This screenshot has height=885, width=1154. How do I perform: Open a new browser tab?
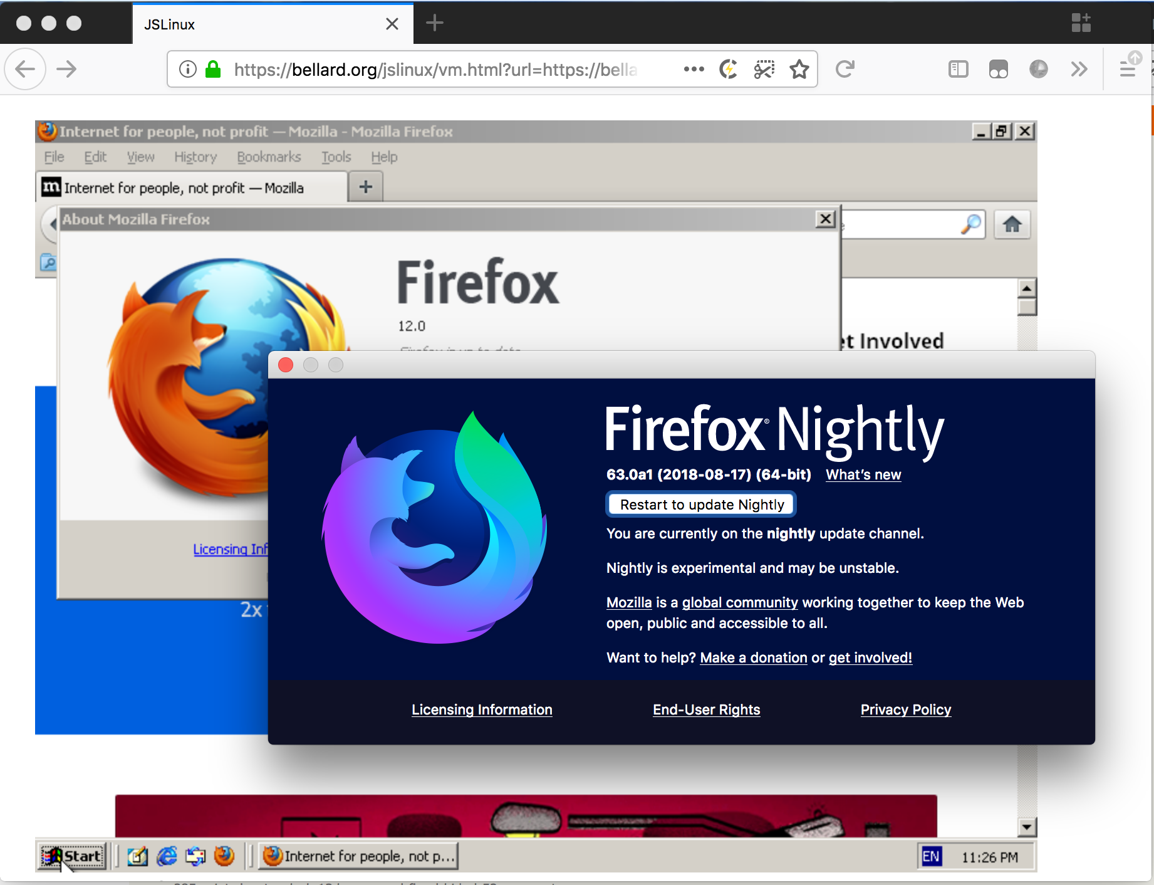(434, 24)
